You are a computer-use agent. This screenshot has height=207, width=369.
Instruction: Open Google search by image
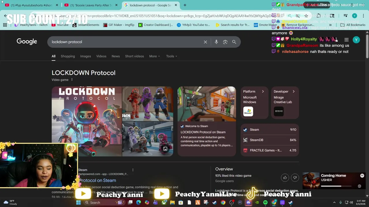(x=225, y=42)
